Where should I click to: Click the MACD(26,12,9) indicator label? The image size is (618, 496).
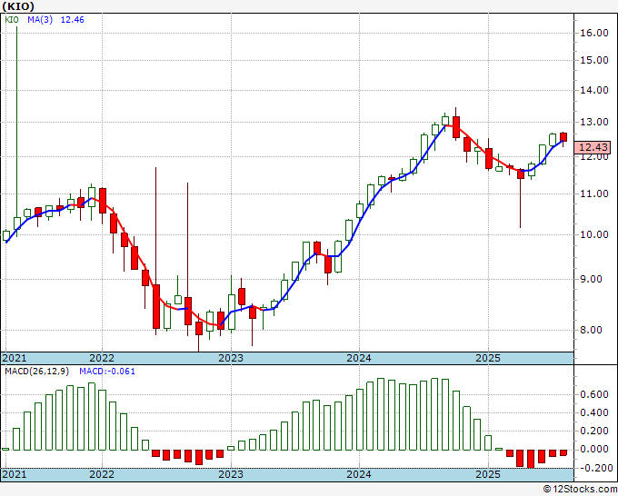37,372
